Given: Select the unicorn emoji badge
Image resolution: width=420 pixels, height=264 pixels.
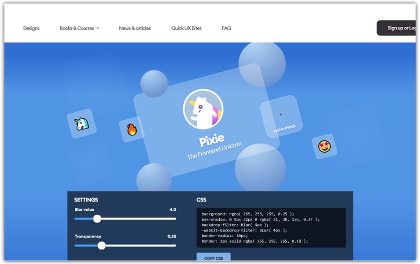Looking at the screenshot, I should (81, 124).
